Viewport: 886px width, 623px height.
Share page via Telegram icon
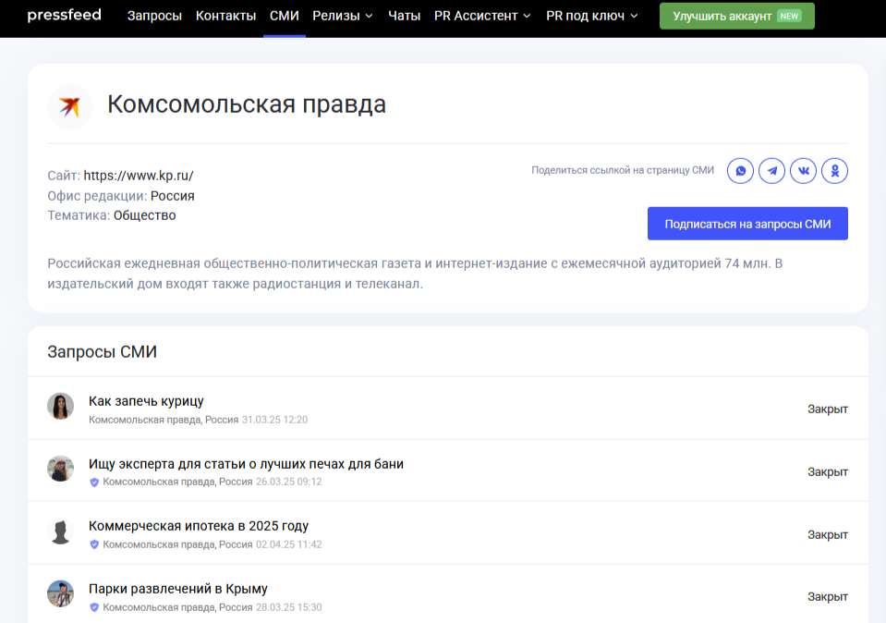771,171
